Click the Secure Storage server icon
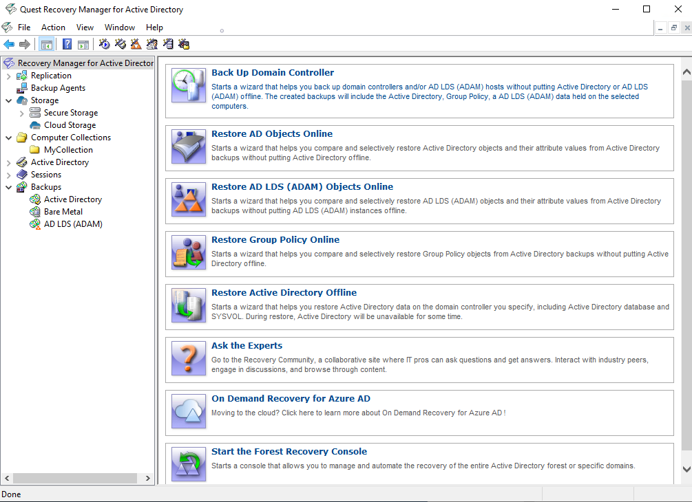Viewport: 692px width, 502px height. (35, 113)
